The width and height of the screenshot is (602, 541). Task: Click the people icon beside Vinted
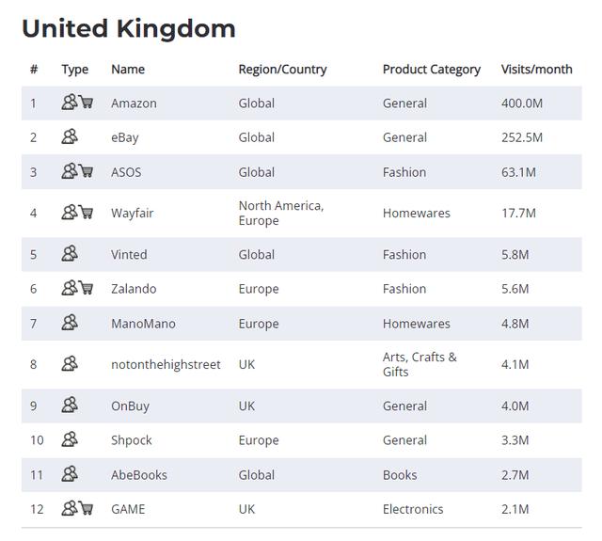pos(70,254)
